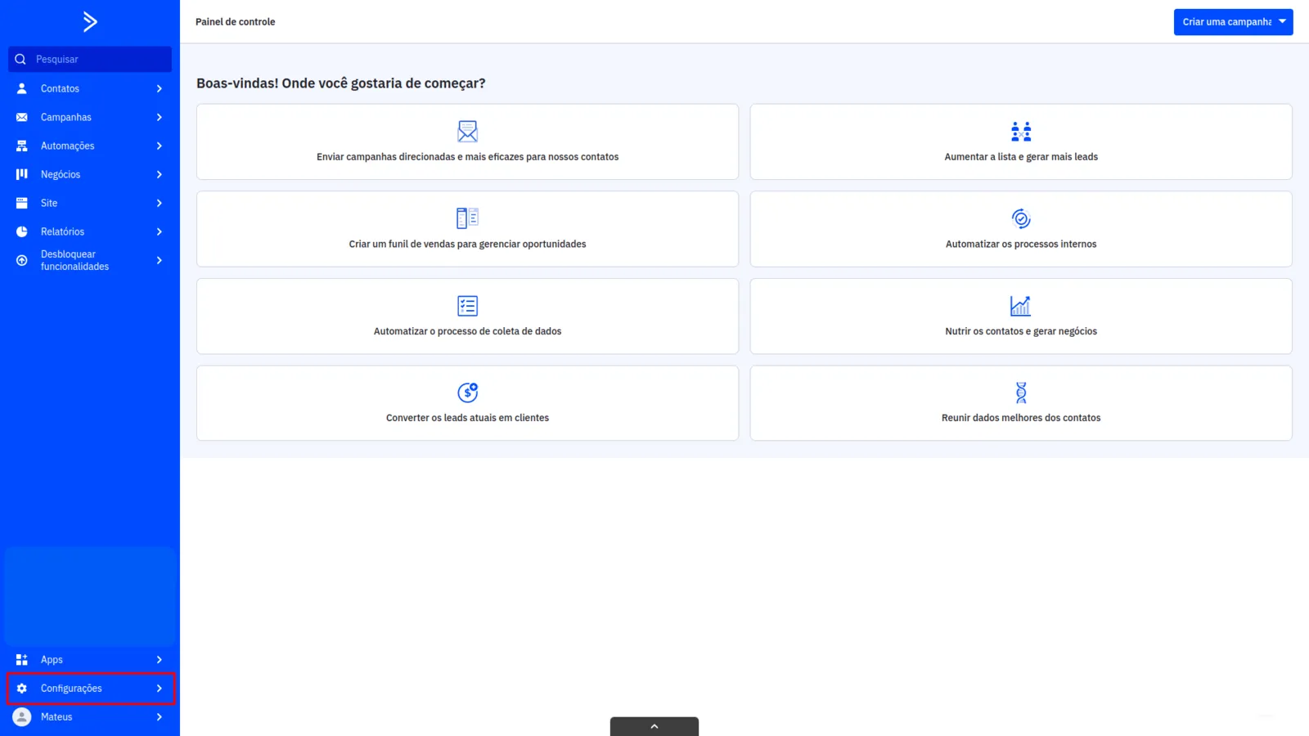The height and width of the screenshot is (736, 1309).
Task: Open the Apps menu item
Action: [x=90, y=659]
